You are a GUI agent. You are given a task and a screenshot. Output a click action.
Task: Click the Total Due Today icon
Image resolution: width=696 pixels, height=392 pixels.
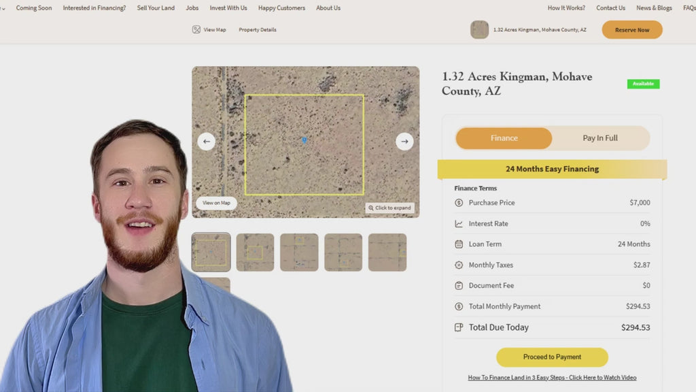[x=459, y=327]
